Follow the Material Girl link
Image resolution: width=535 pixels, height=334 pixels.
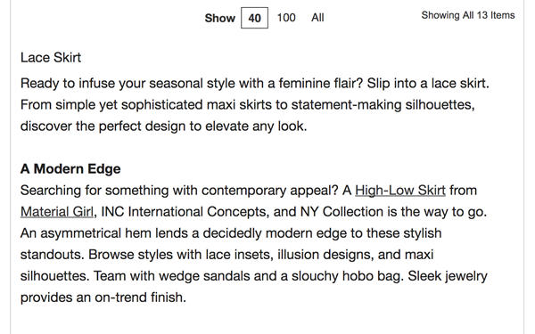click(x=57, y=212)
